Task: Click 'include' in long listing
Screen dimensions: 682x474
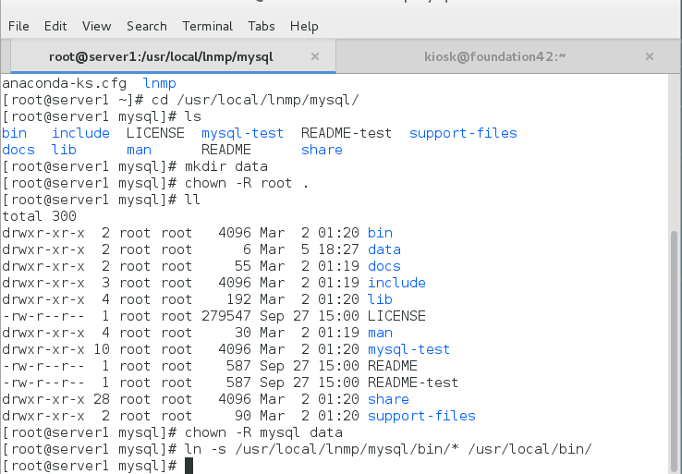Action: tap(396, 283)
